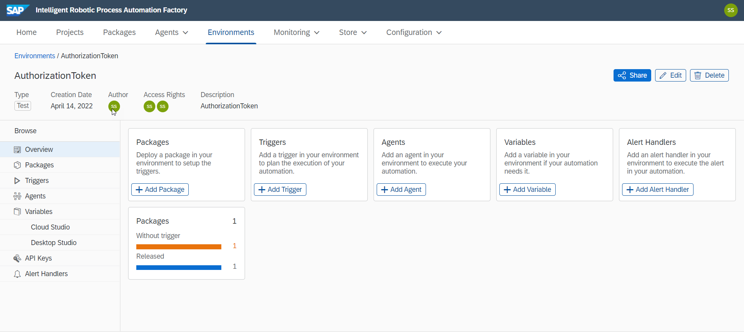Click the plus icon on Add Package
This screenshot has width=744, height=334.
click(x=139, y=190)
